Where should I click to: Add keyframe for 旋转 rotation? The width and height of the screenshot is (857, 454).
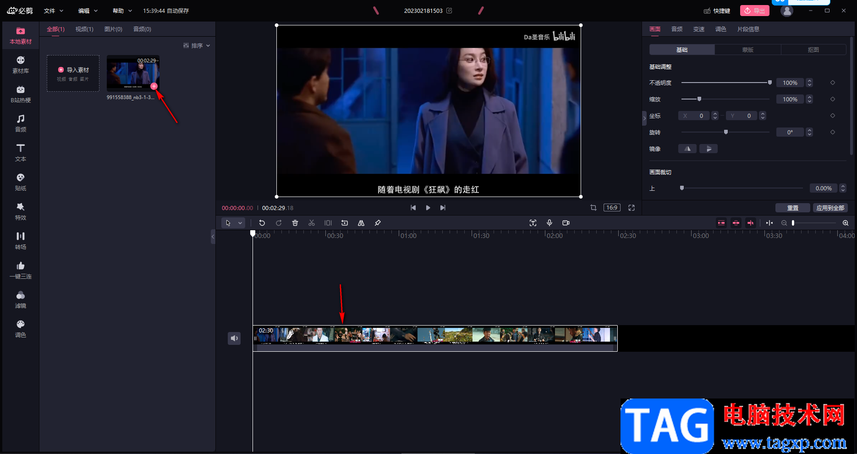tap(833, 132)
